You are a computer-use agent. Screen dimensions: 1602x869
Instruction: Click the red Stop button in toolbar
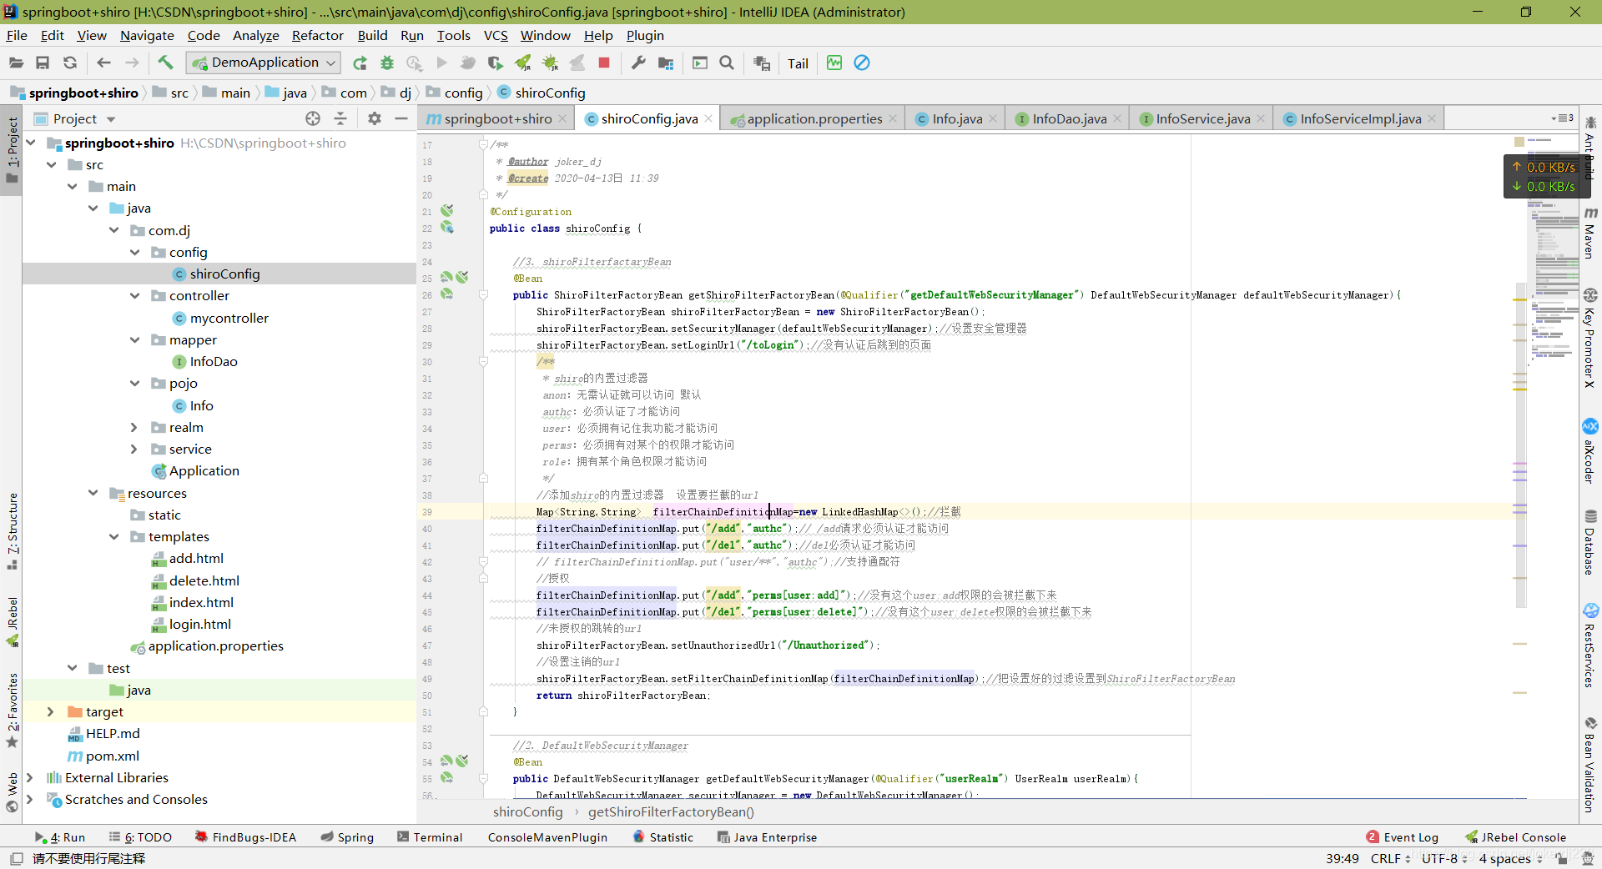coord(604,63)
